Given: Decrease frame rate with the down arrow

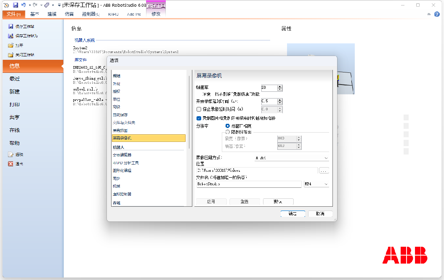Looking at the screenshot, I should [x=280, y=90].
